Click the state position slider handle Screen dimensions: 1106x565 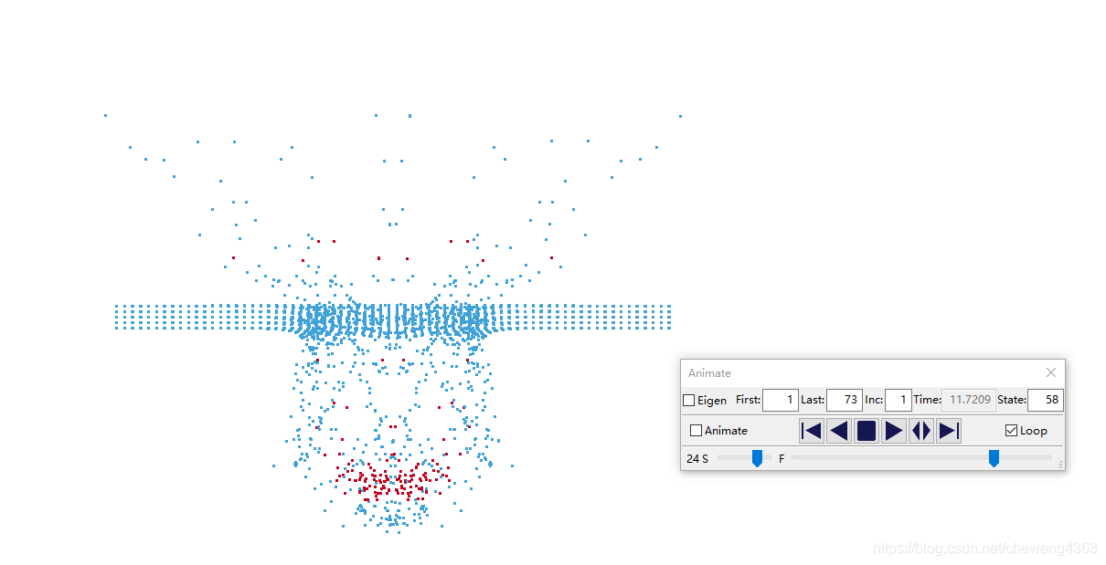point(994,458)
